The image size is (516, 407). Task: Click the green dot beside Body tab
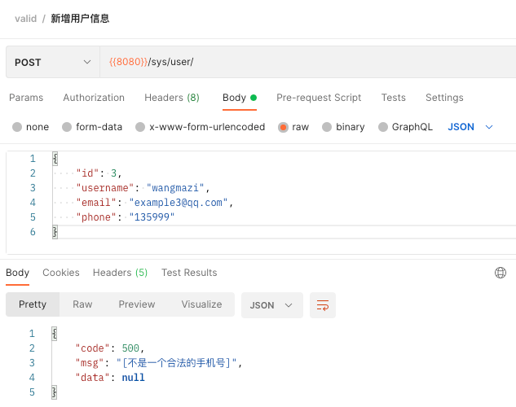coord(254,98)
